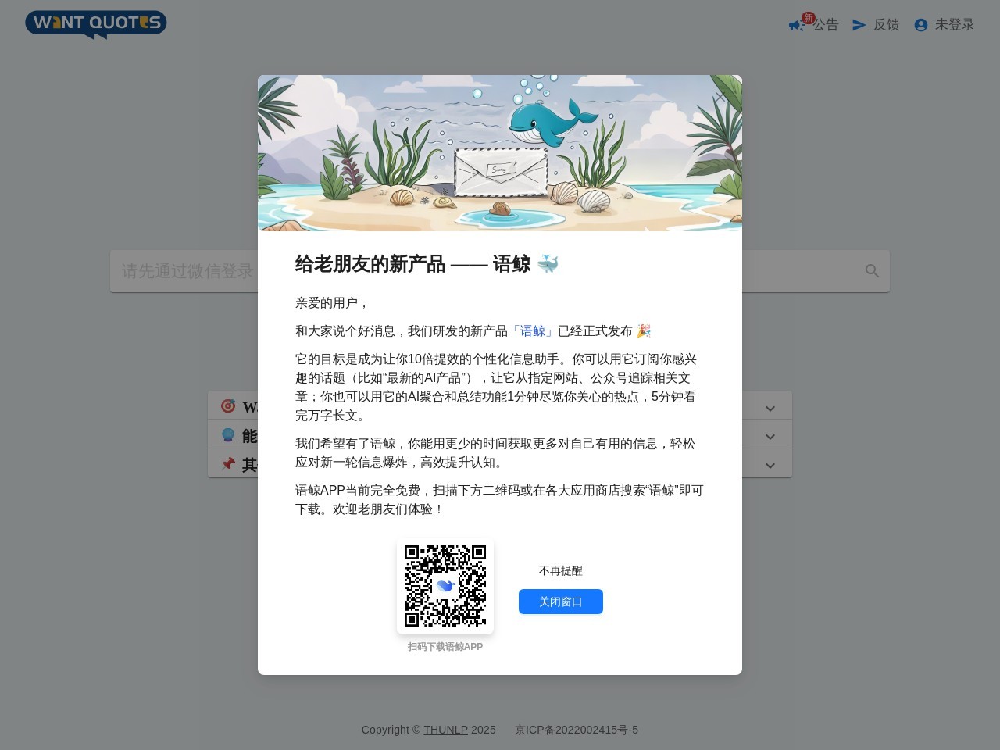Click the crystal ball icon in second row
This screenshot has width=1000, height=750.
[x=228, y=435]
